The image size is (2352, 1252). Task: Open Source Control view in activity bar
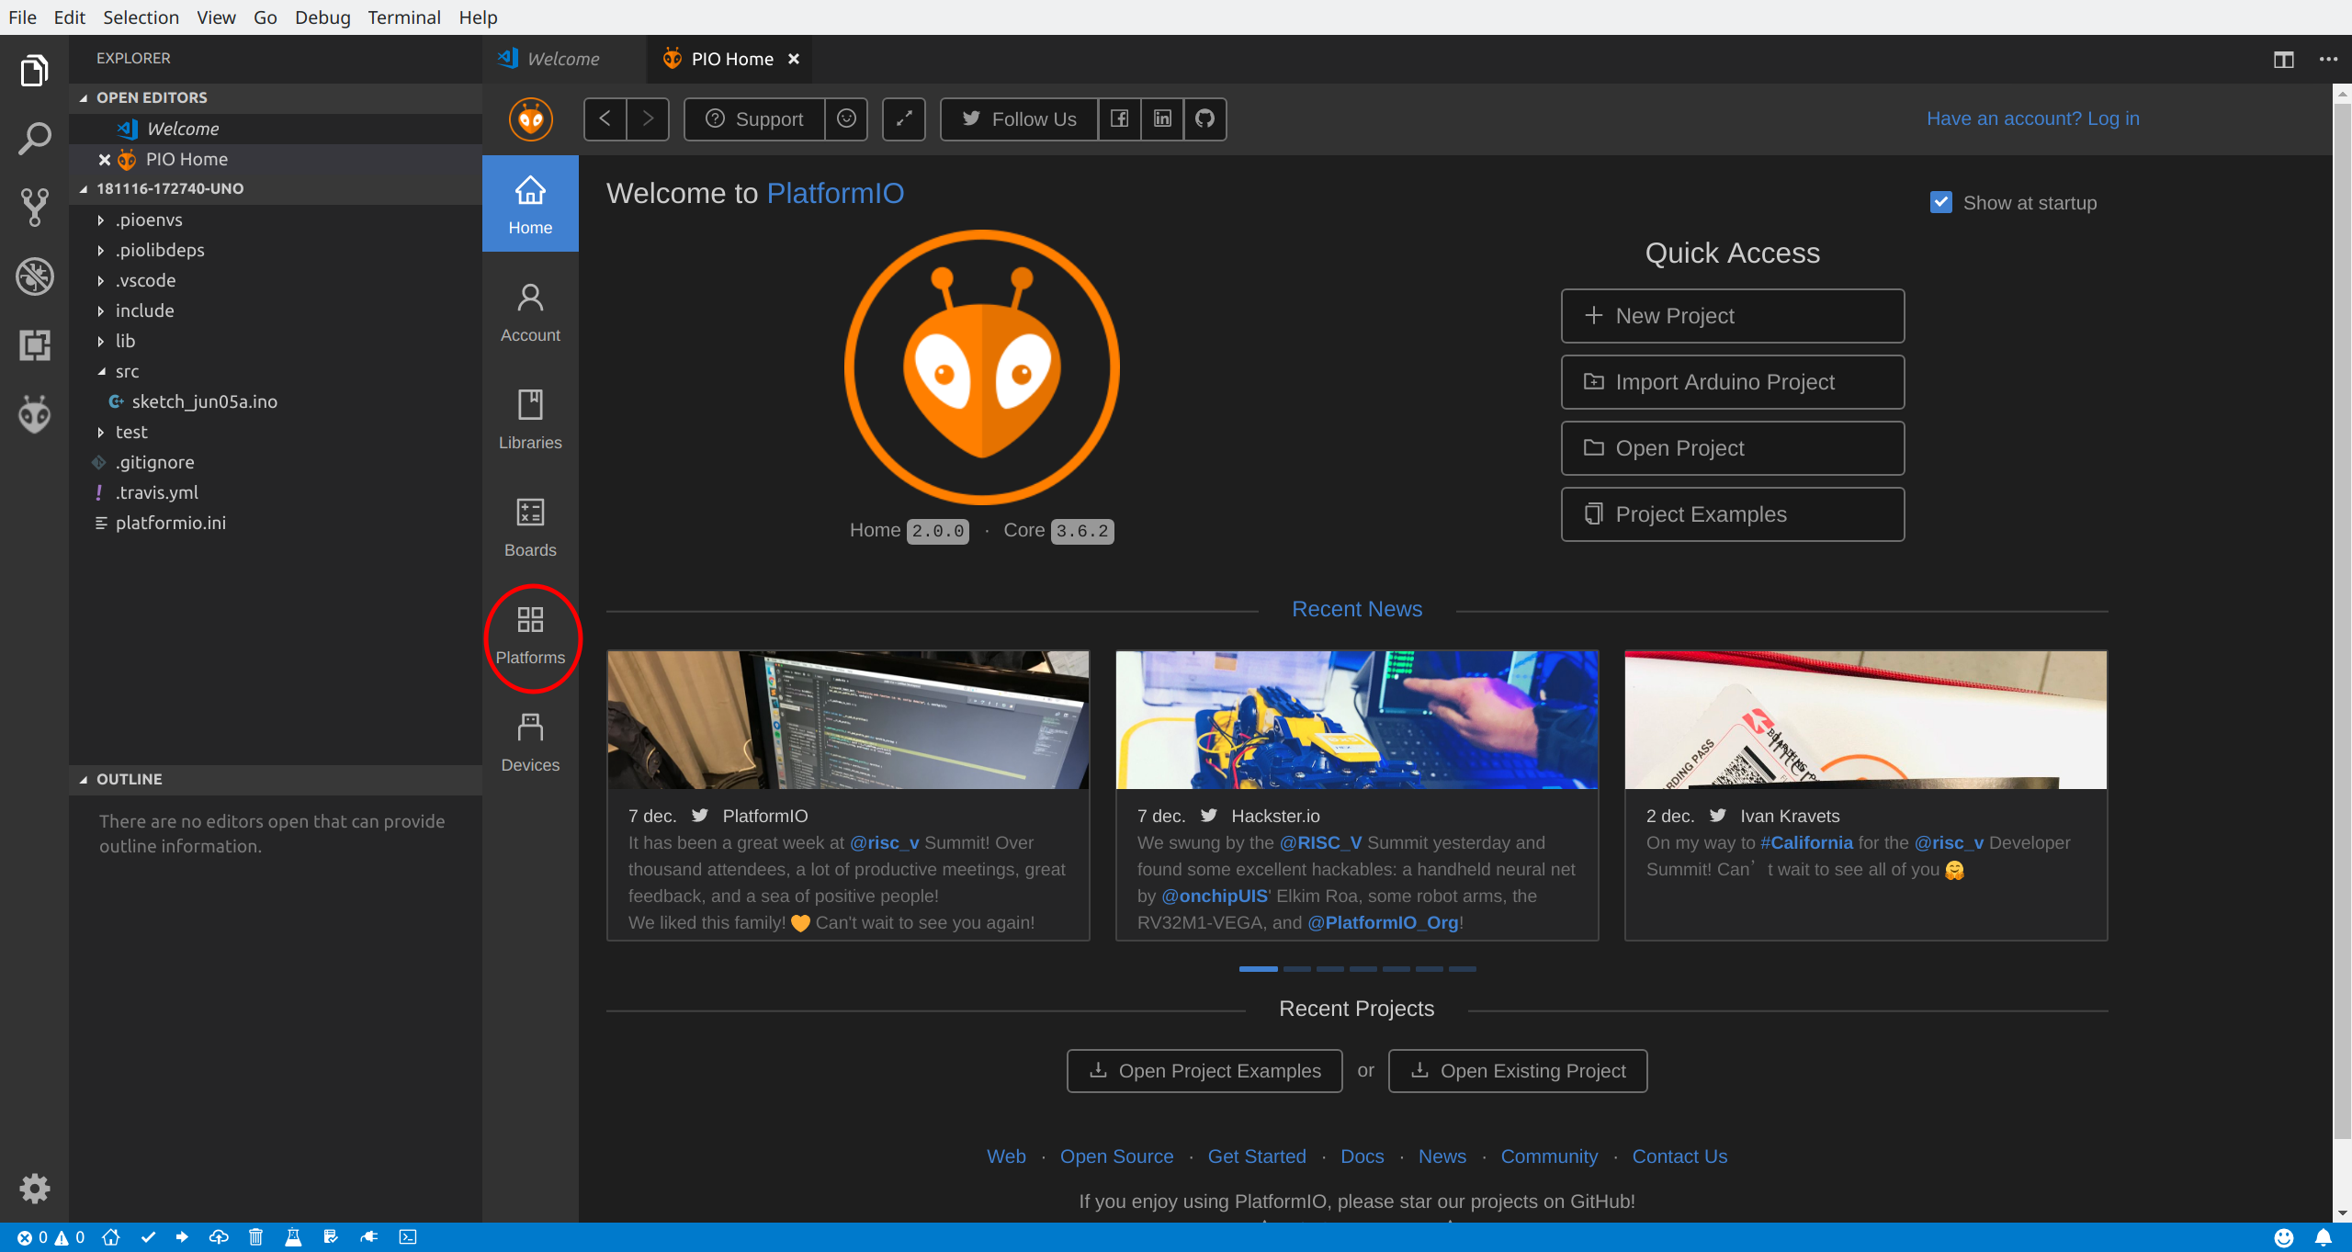pos(34,208)
